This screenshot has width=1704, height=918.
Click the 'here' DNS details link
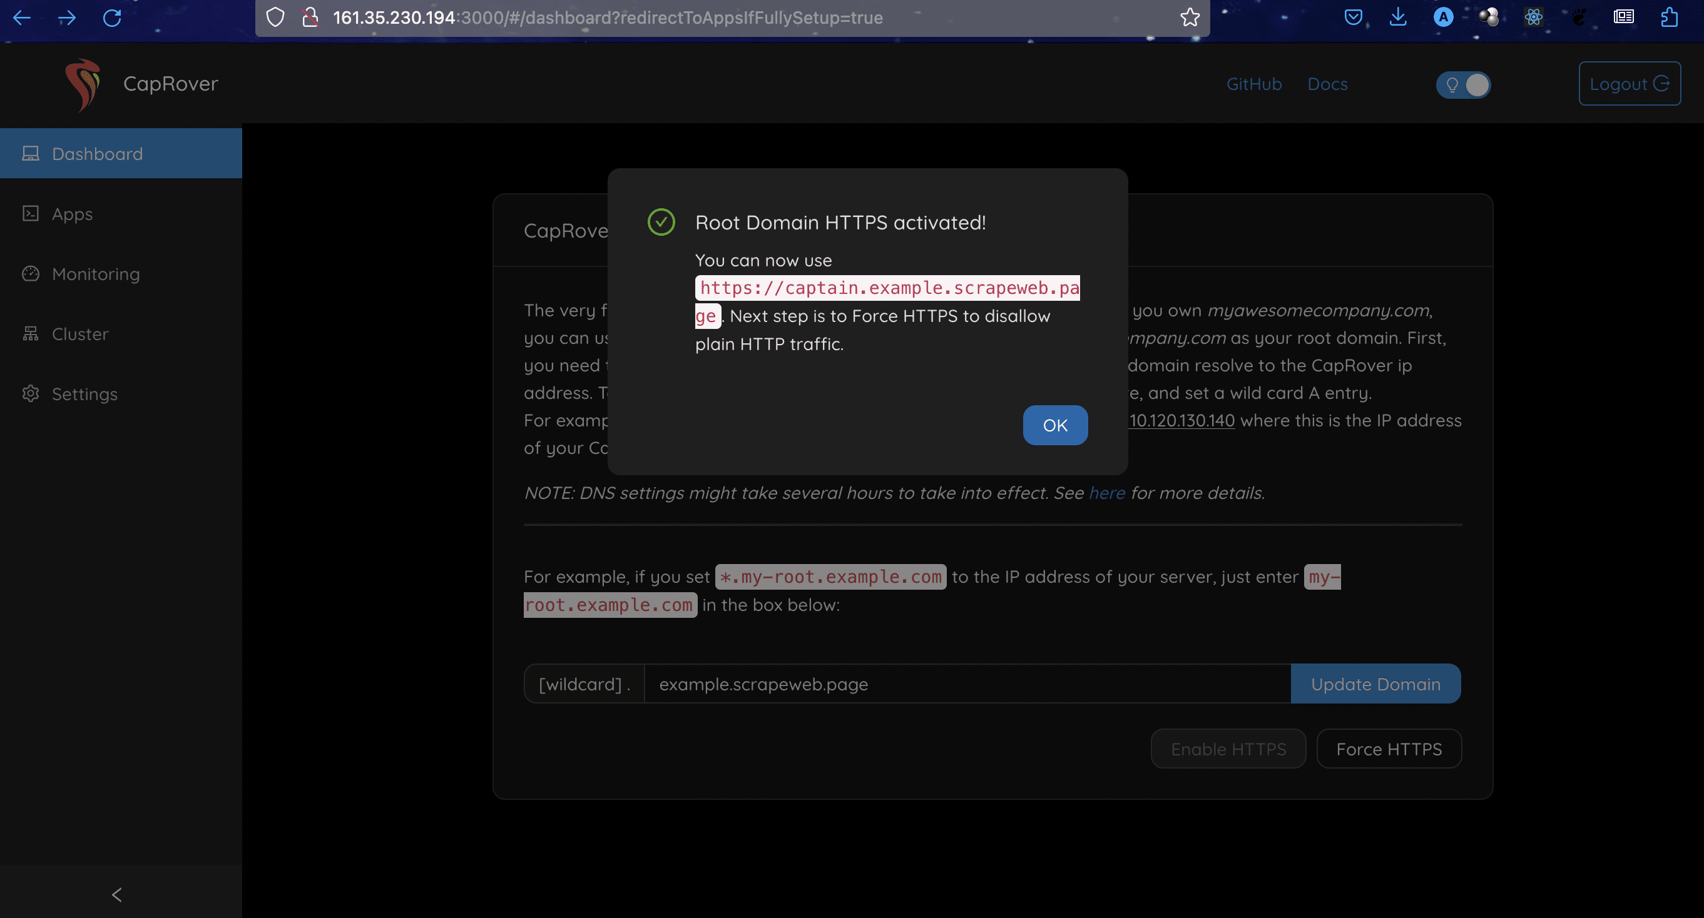point(1106,493)
